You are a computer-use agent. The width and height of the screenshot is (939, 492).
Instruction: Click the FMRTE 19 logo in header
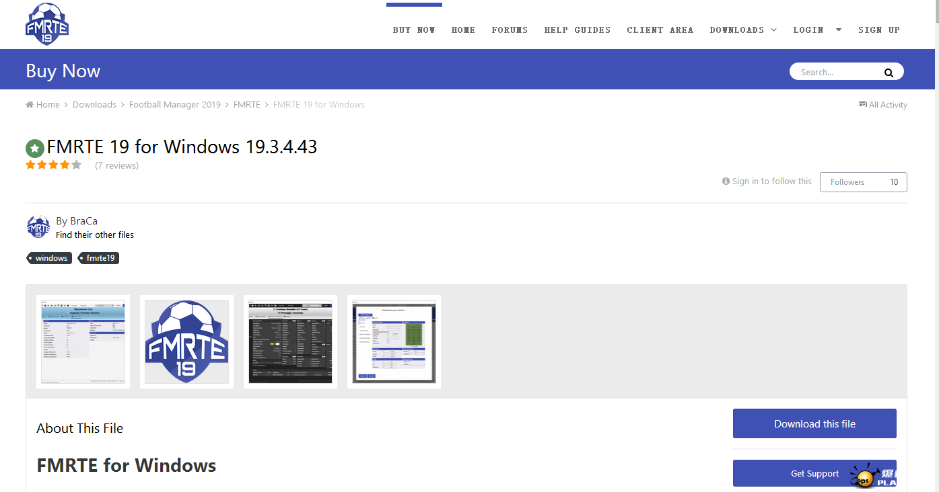click(x=47, y=24)
